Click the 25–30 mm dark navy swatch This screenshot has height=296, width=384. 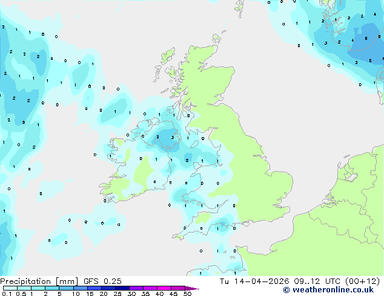point(122,288)
